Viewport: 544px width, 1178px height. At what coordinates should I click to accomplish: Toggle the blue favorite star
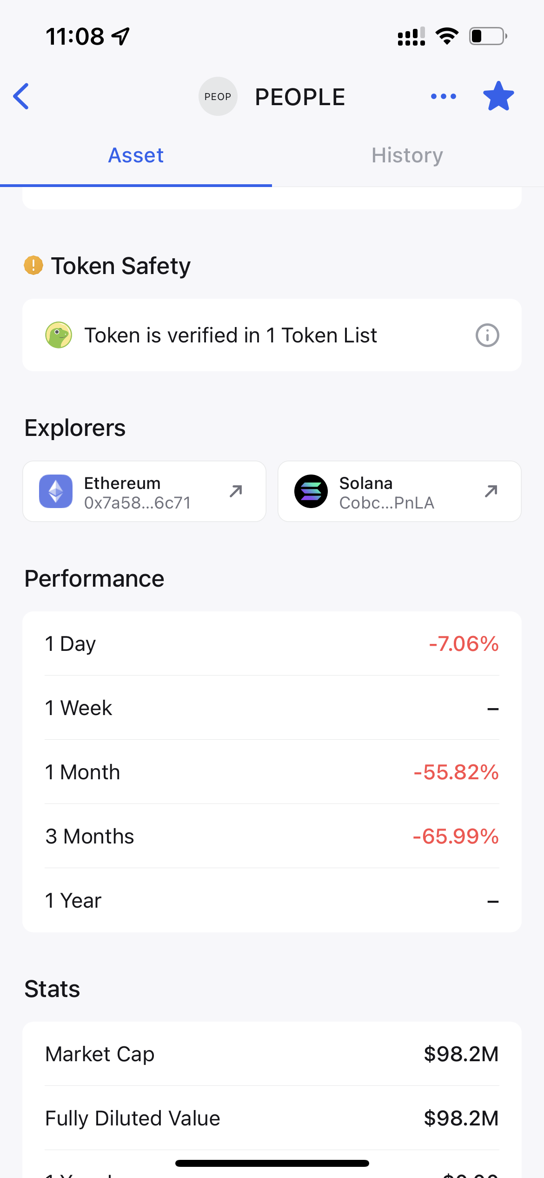pos(498,96)
